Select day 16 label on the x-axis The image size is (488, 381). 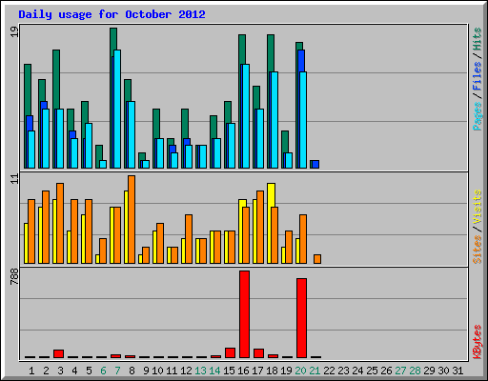(243, 371)
